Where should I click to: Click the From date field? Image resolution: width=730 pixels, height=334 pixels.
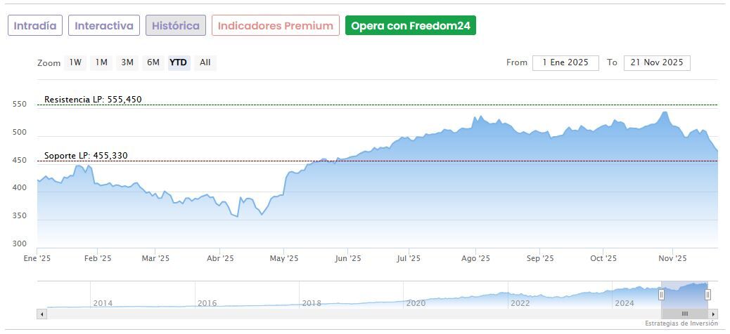tap(565, 62)
